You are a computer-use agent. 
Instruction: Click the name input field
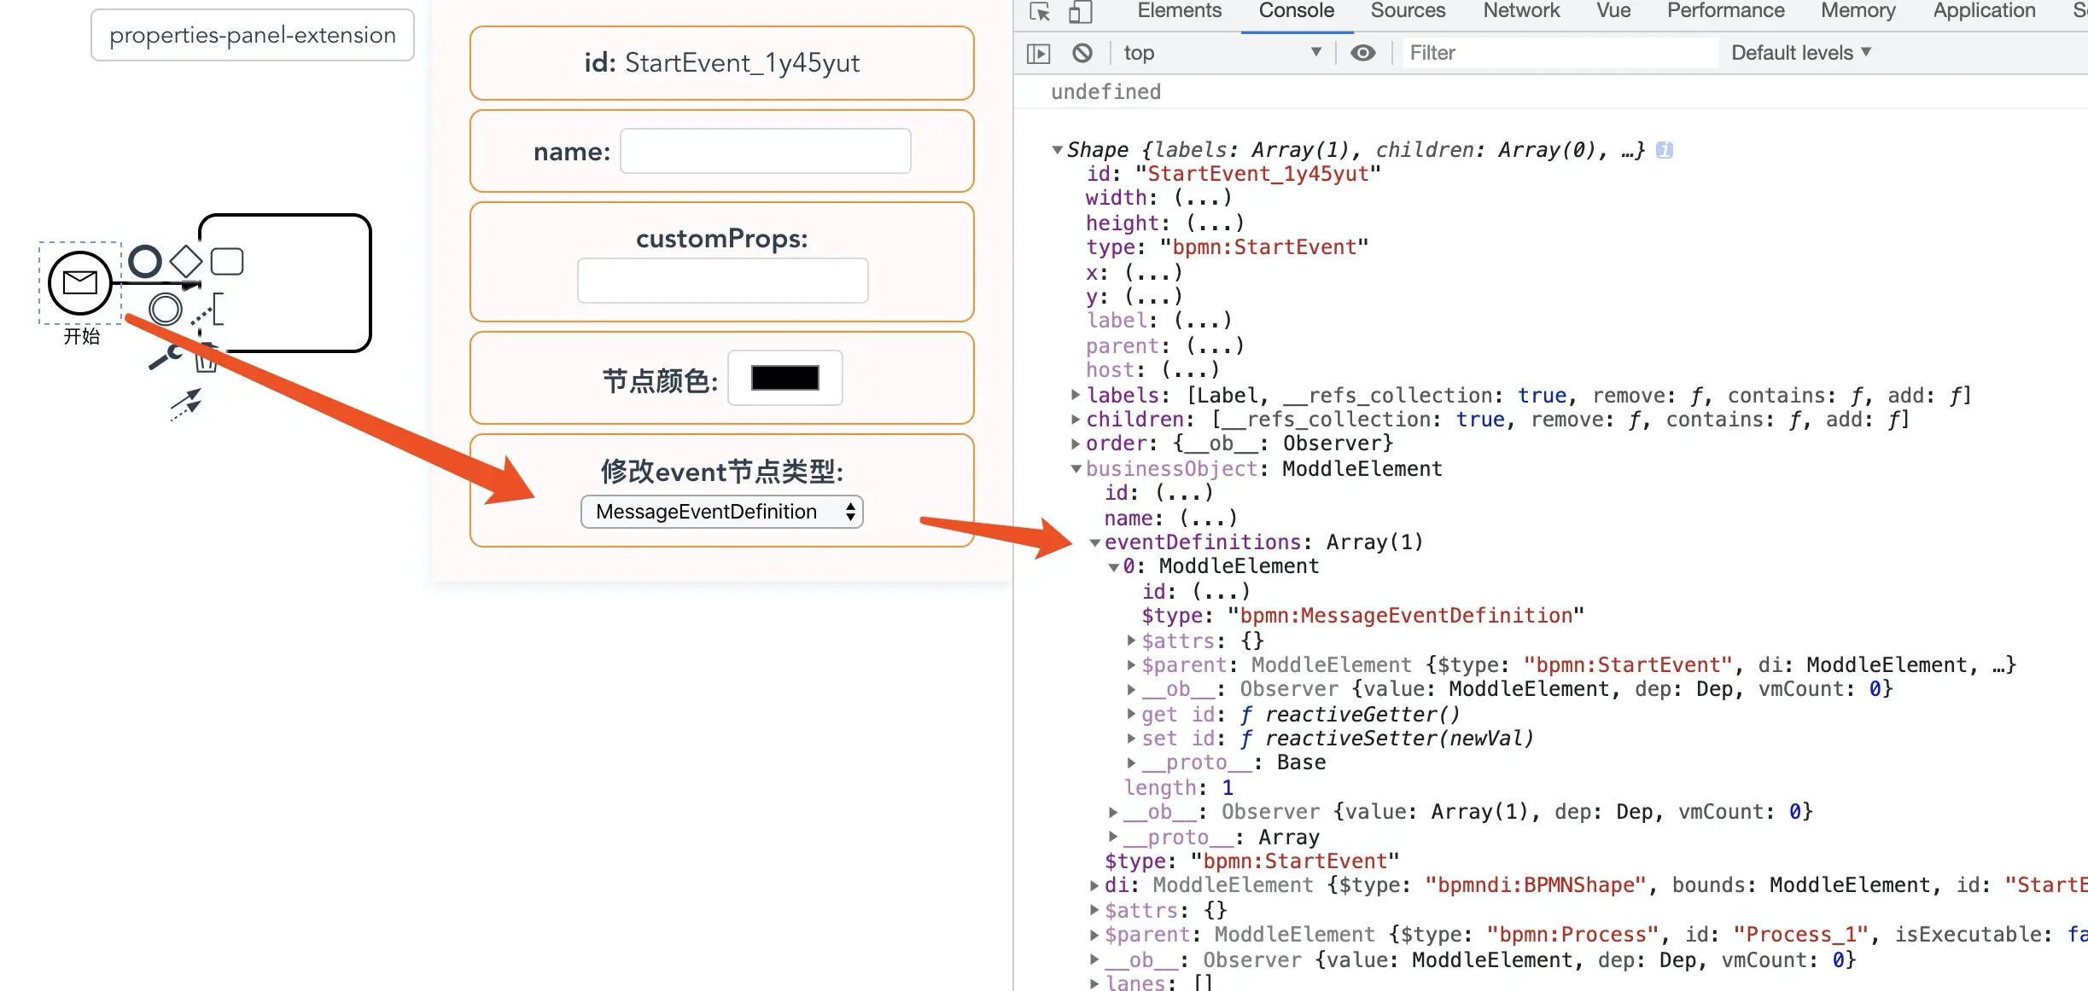pyautogui.click(x=765, y=152)
